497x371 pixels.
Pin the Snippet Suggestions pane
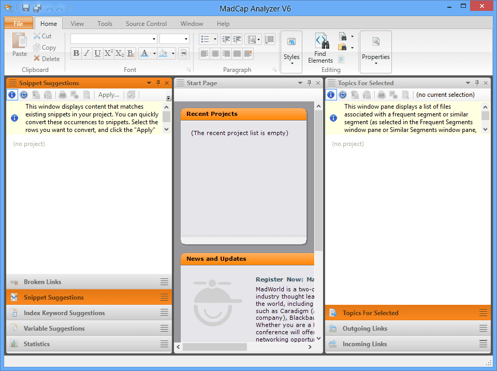[158, 83]
